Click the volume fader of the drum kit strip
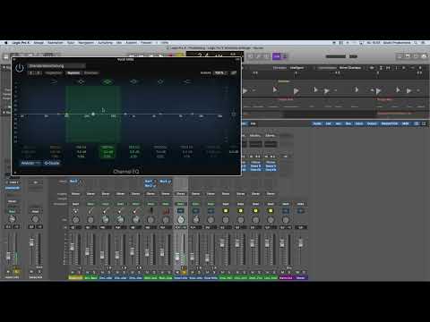 [72, 247]
